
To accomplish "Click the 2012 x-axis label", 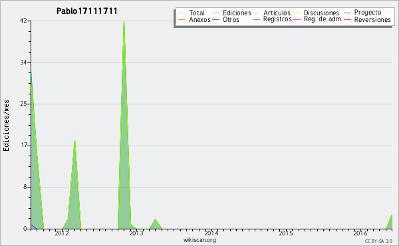I will [x=62, y=233].
